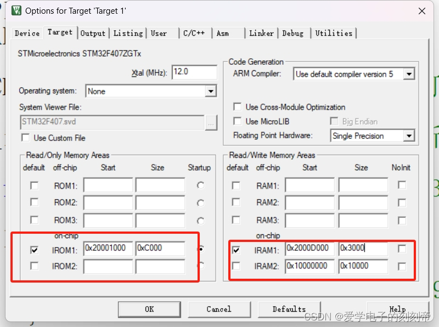Go to the Listing tab
439x327 pixels.
click(x=128, y=33)
